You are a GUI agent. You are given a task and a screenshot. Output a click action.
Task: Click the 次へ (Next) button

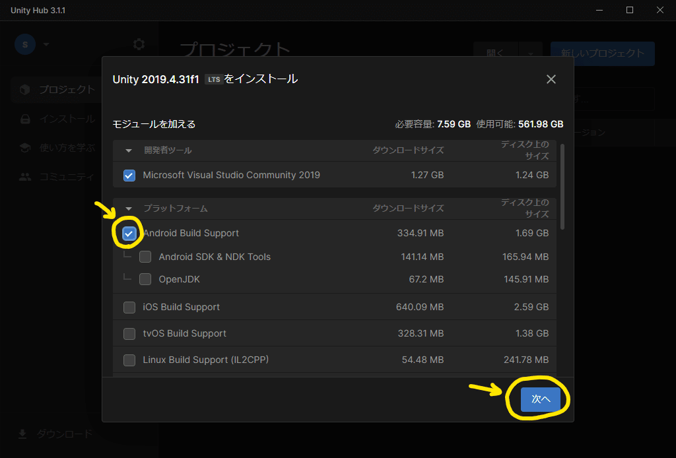[x=541, y=399]
